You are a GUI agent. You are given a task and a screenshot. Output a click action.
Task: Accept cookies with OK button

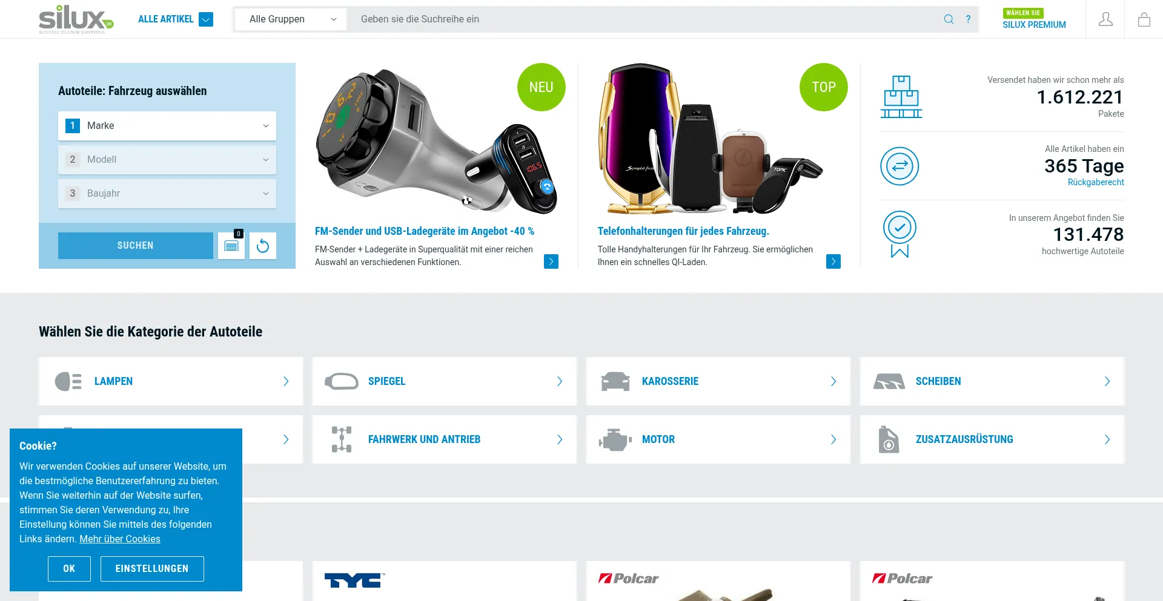(x=69, y=569)
